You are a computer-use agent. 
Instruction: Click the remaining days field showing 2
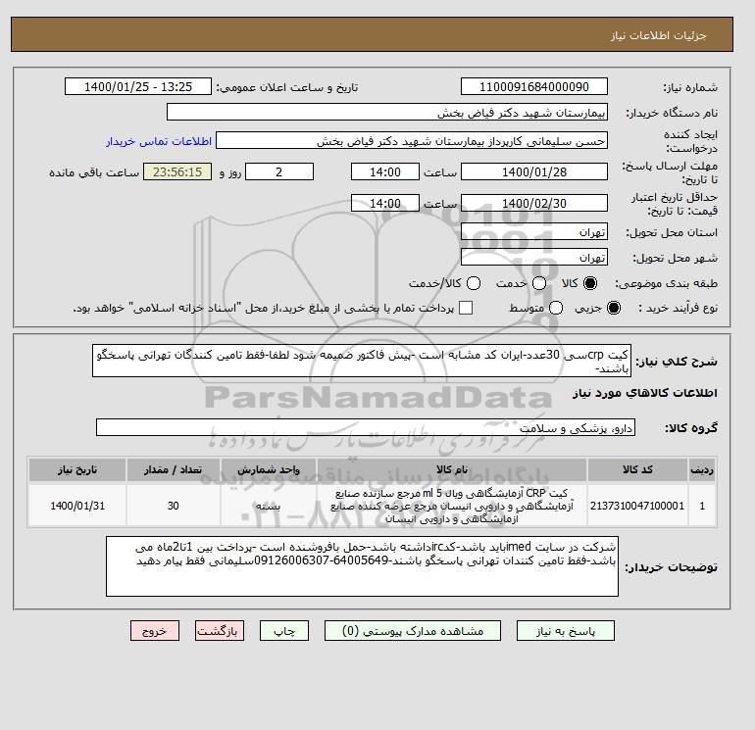[x=279, y=171]
